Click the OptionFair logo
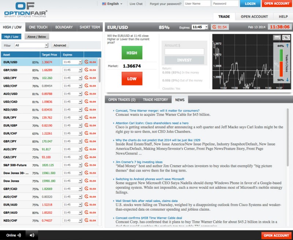This screenshot has width=293, height=240. tap(26, 10)
